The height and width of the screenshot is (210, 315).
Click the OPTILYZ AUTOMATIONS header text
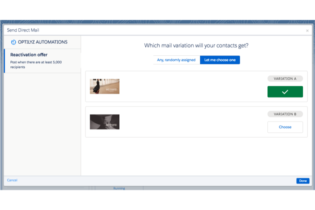43,42
